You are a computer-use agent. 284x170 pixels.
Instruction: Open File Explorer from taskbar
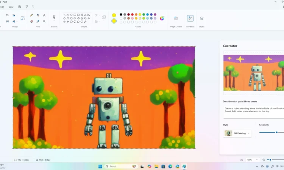click(x=156, y=166)
